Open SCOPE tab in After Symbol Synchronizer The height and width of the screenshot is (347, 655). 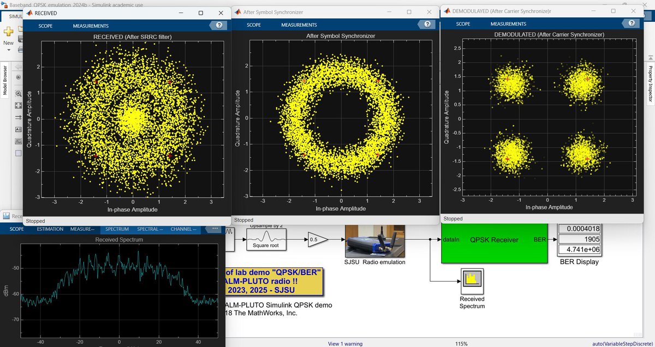point(254,25)
